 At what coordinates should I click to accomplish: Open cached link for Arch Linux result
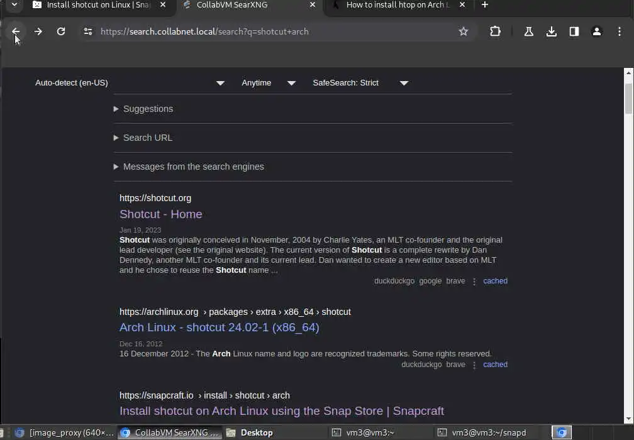[495, 365]
